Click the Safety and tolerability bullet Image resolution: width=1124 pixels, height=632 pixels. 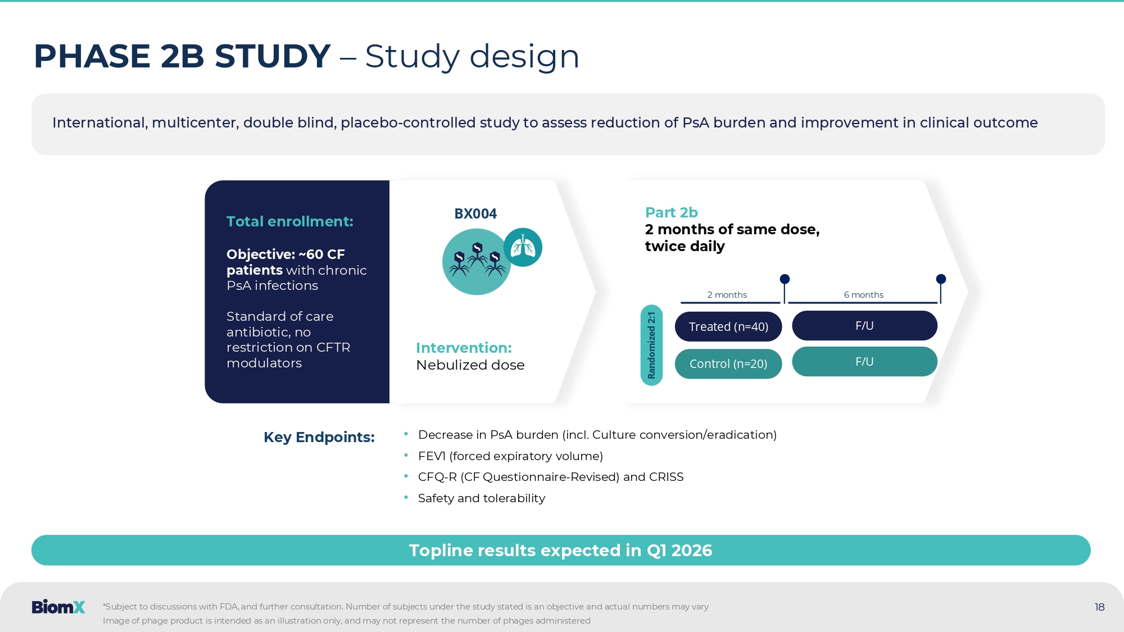[481, 498]
